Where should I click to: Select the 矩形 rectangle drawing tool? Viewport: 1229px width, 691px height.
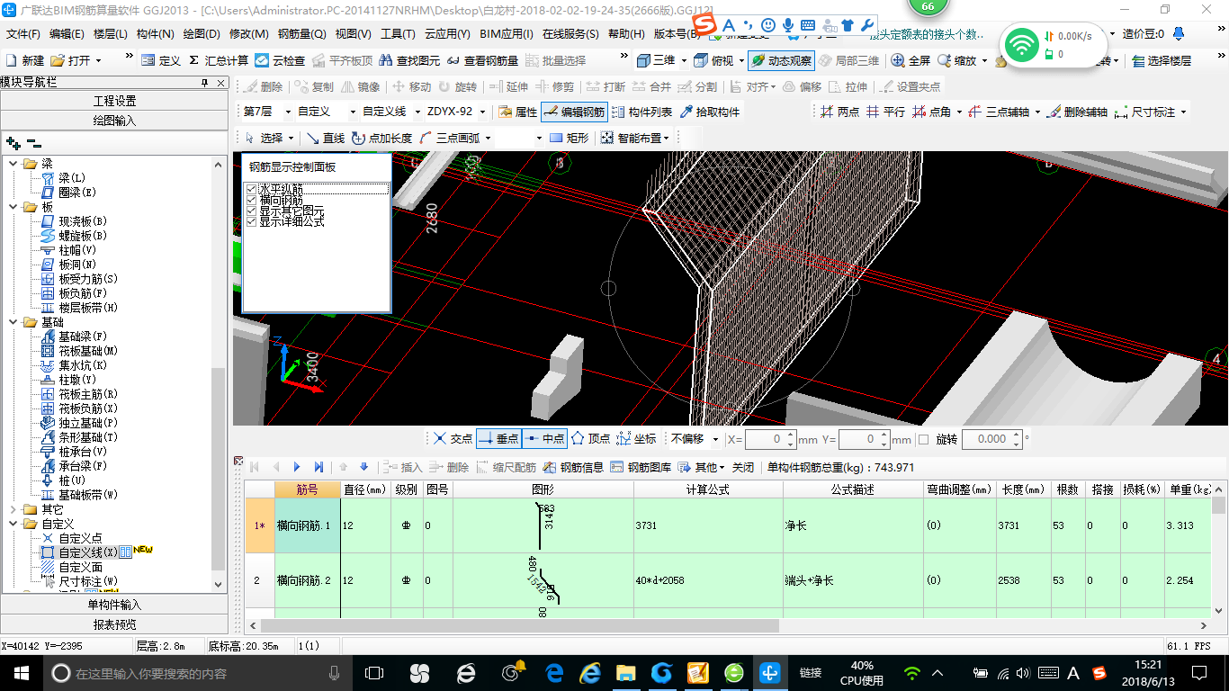(569, 138)
